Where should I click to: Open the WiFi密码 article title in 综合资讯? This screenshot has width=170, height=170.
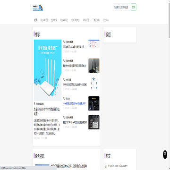click(69, 166)
